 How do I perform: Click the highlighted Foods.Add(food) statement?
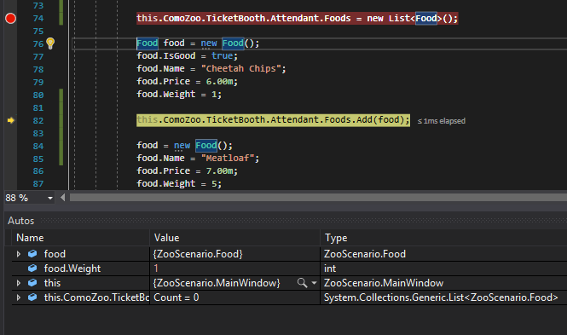coord(273,120)
